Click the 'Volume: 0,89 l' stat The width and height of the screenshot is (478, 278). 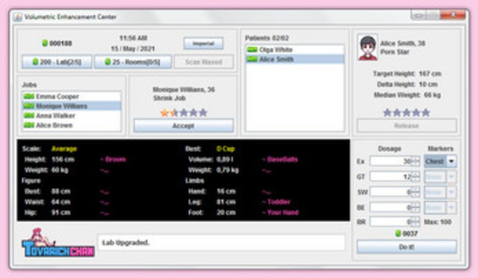(x=212, y=160)
